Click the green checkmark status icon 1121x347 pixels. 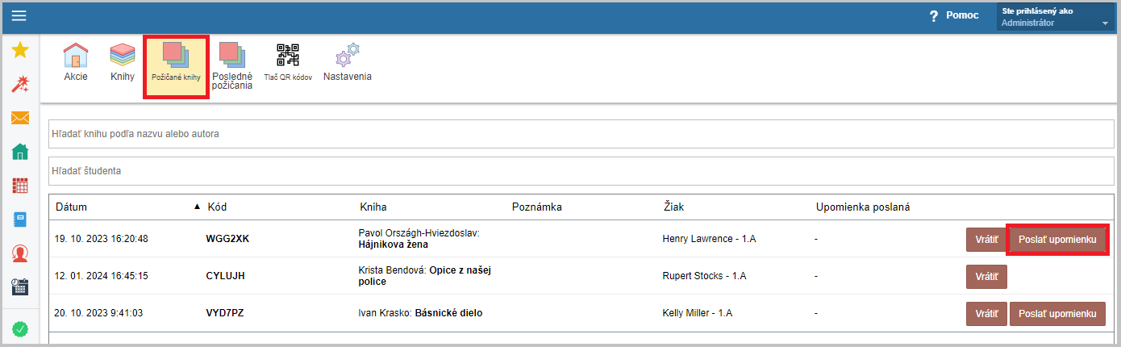20,329
